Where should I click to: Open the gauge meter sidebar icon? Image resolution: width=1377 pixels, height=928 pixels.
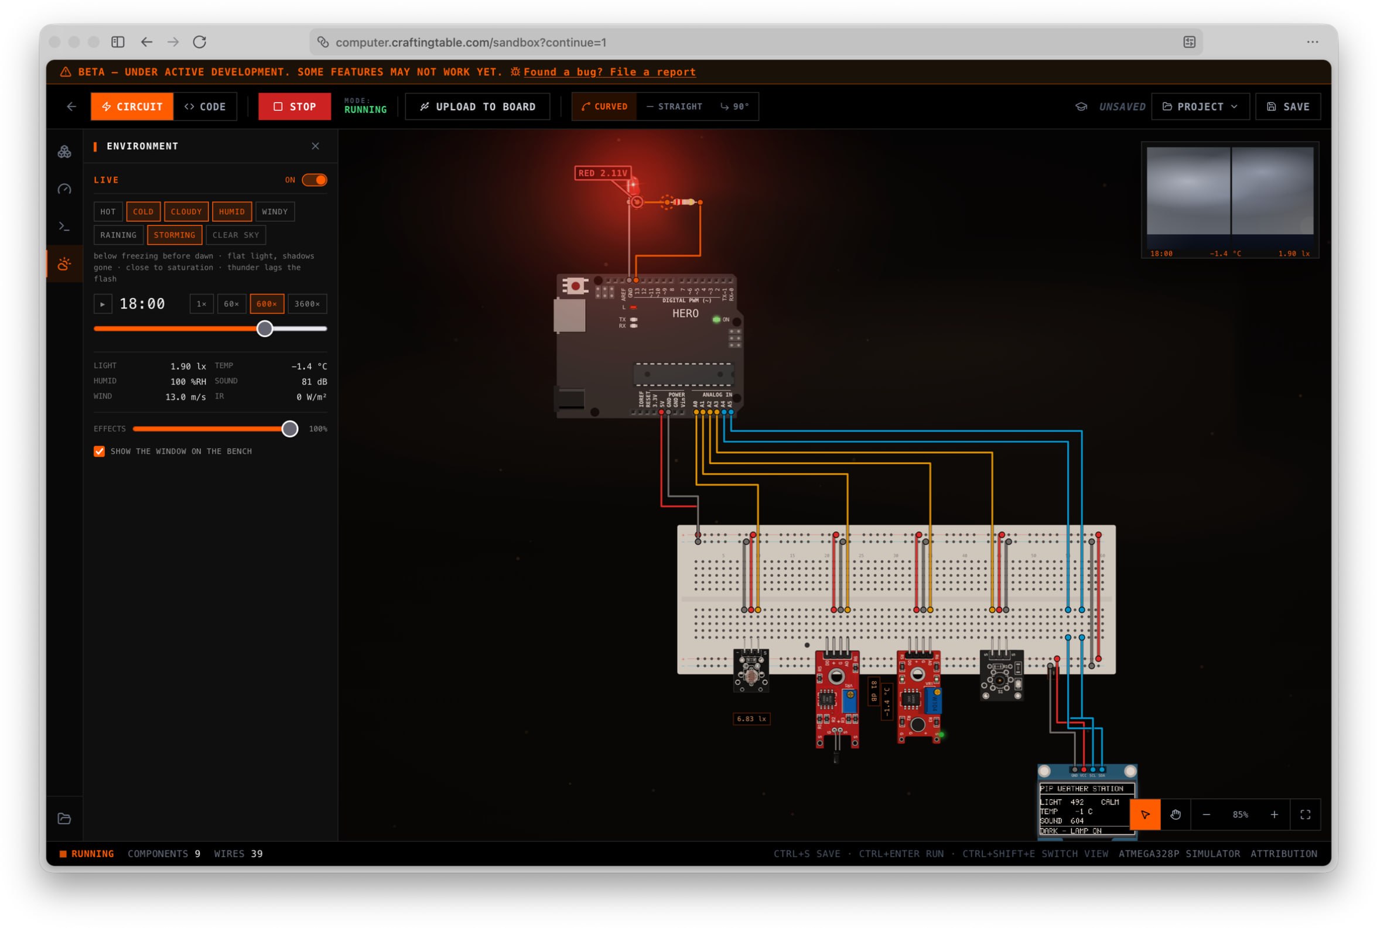pyautogui.click(x=64, y=189)
